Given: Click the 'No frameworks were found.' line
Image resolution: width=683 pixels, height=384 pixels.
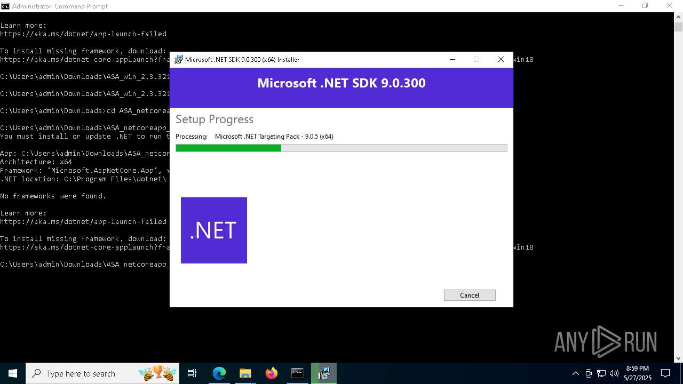Looking at the screenshot, I should [53, 196].
